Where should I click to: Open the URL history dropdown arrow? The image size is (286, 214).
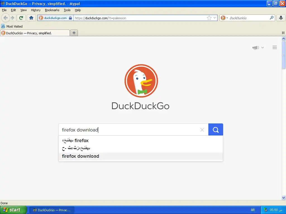(x=215, y=18)
